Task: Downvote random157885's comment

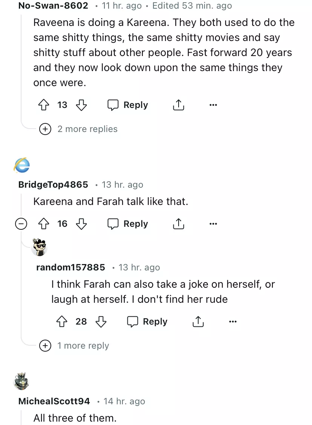Action: click(x=101, y=322)
